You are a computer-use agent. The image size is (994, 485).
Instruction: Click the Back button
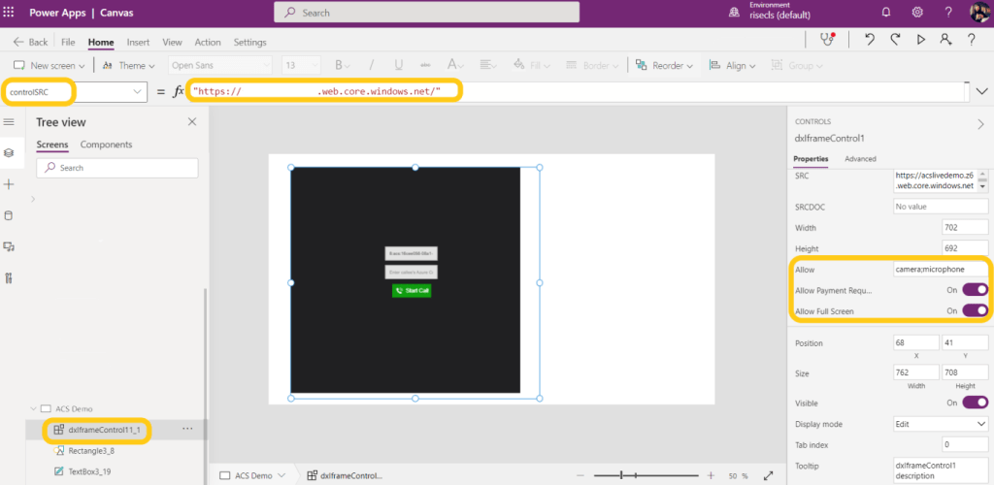30,43
